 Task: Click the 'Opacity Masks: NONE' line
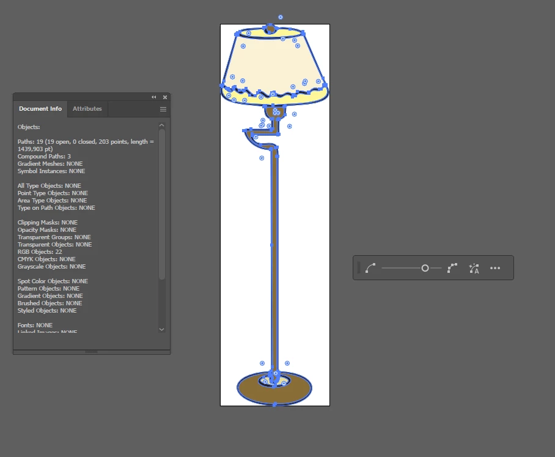pos(46,230)
